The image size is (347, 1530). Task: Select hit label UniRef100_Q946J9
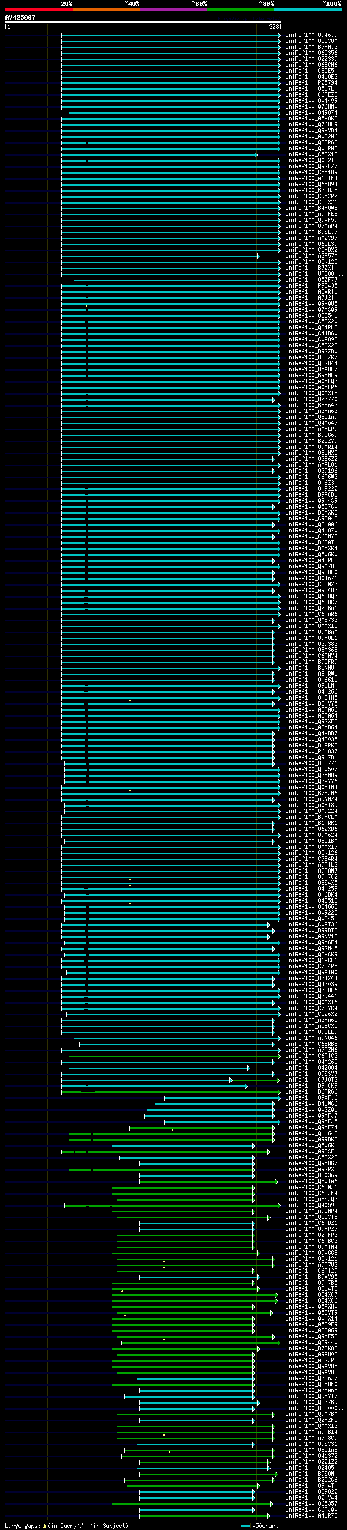click(311, 35)
